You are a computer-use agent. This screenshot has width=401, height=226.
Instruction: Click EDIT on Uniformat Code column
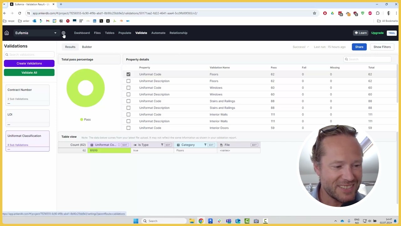coord(125,145)
